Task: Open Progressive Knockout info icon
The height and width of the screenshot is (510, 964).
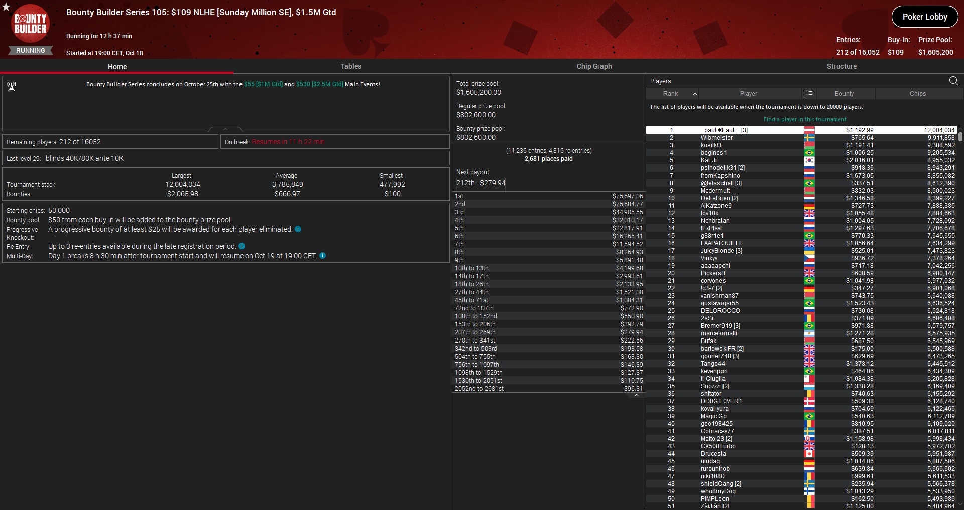Action: coord(298,229)
